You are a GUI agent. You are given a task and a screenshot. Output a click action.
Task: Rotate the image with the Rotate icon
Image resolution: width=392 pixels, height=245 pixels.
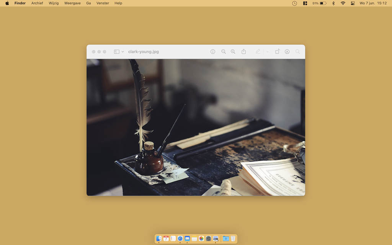(x=278, y=52)
